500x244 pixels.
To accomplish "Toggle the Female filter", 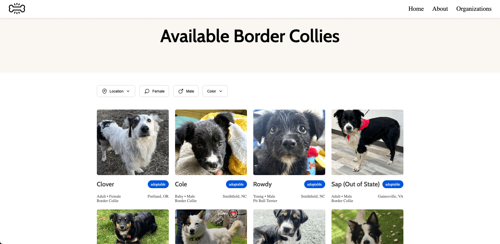I will 154,91.
